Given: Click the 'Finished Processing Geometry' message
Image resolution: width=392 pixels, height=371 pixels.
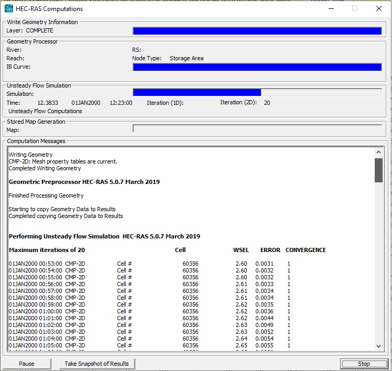Looking at the screenshot, I should pyautogui.click(x=46, y=195).
